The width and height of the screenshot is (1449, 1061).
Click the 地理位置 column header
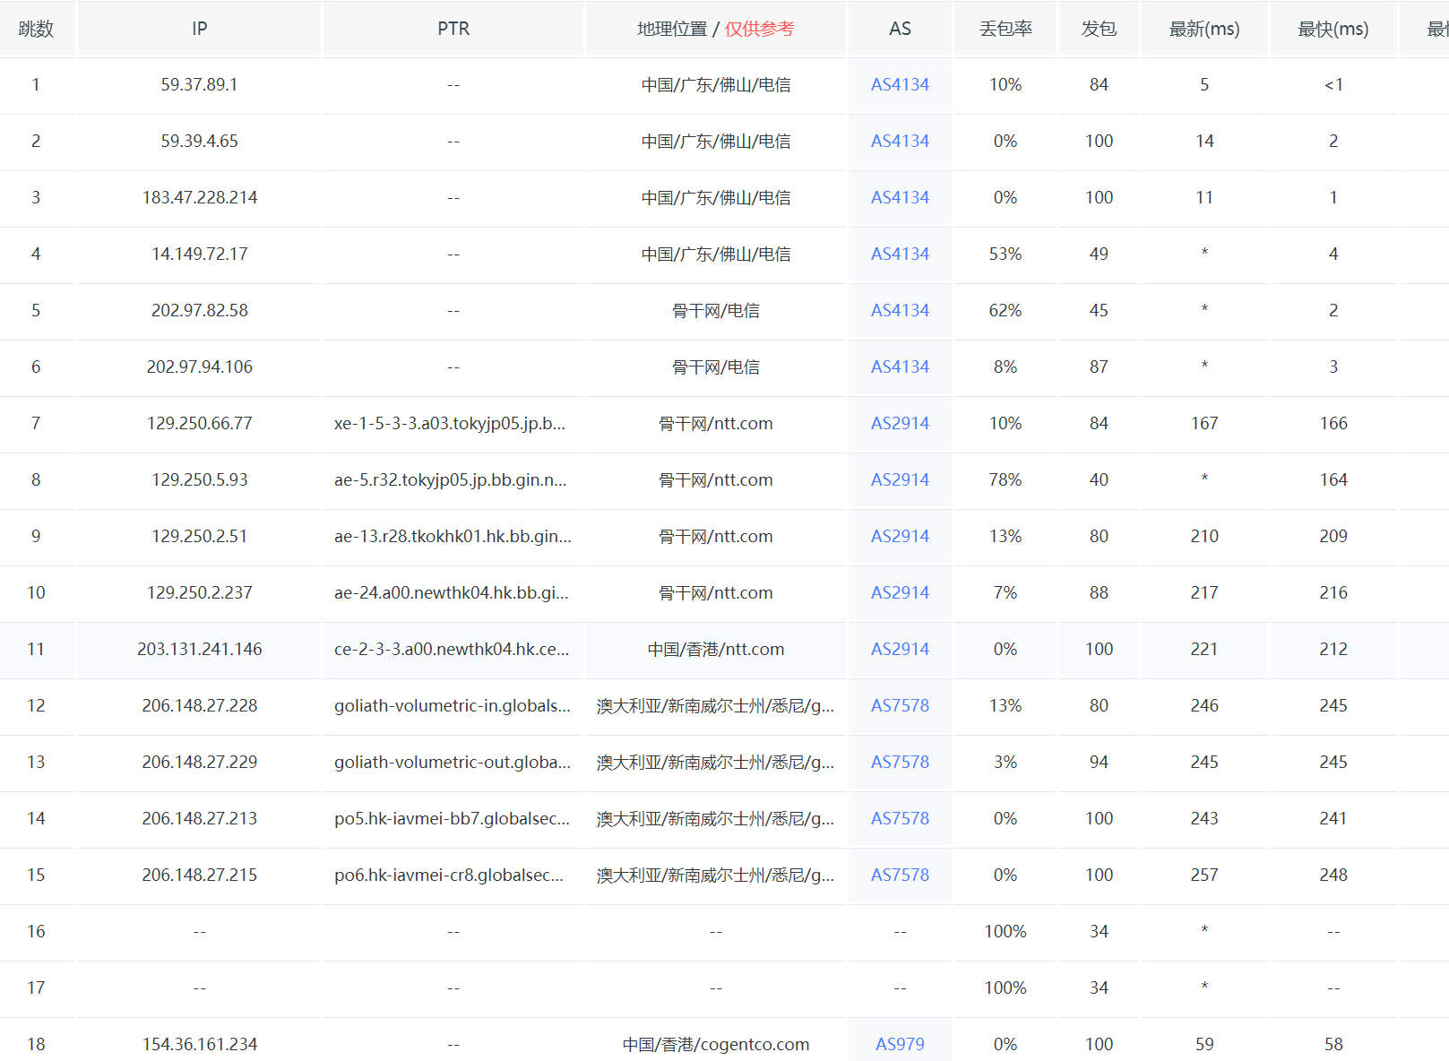pos(672,29)
